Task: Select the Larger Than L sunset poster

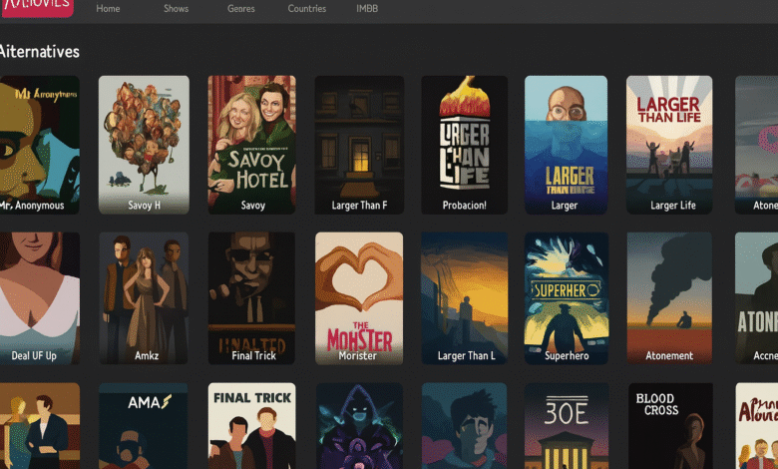Action: (x=465, y=294)
